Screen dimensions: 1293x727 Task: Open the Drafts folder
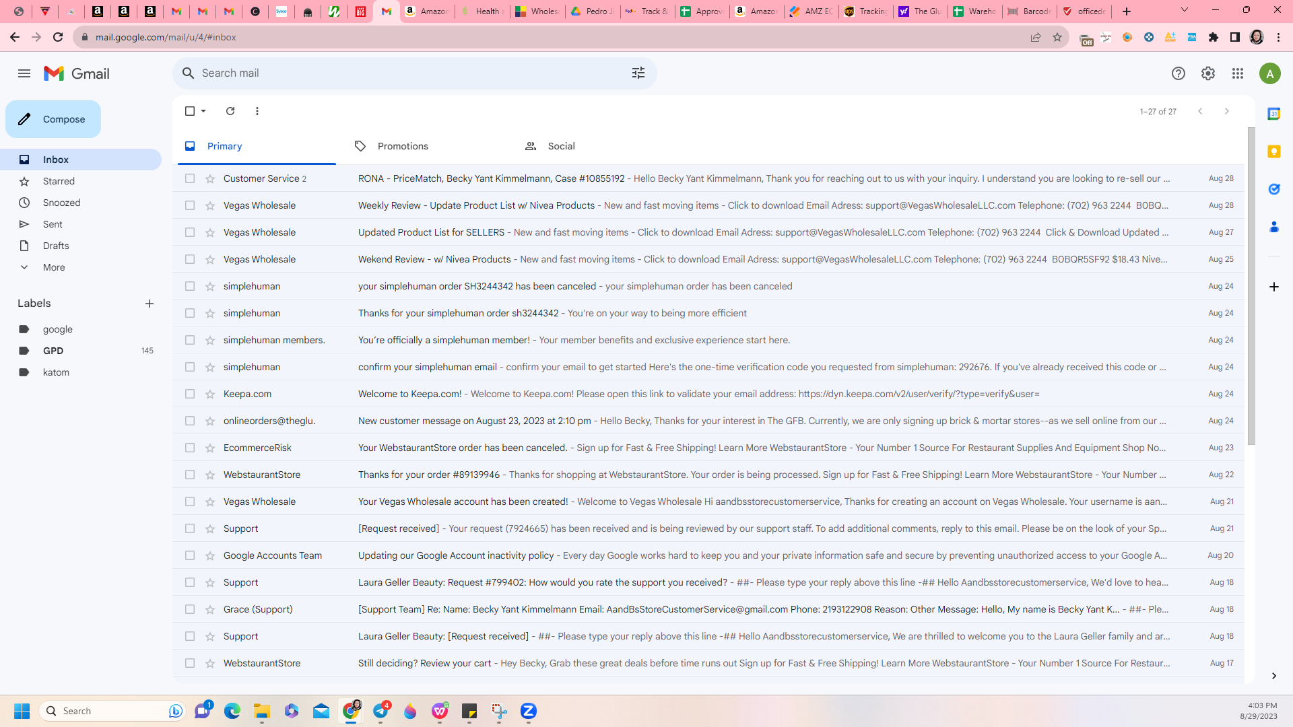(x=81, y=246)
